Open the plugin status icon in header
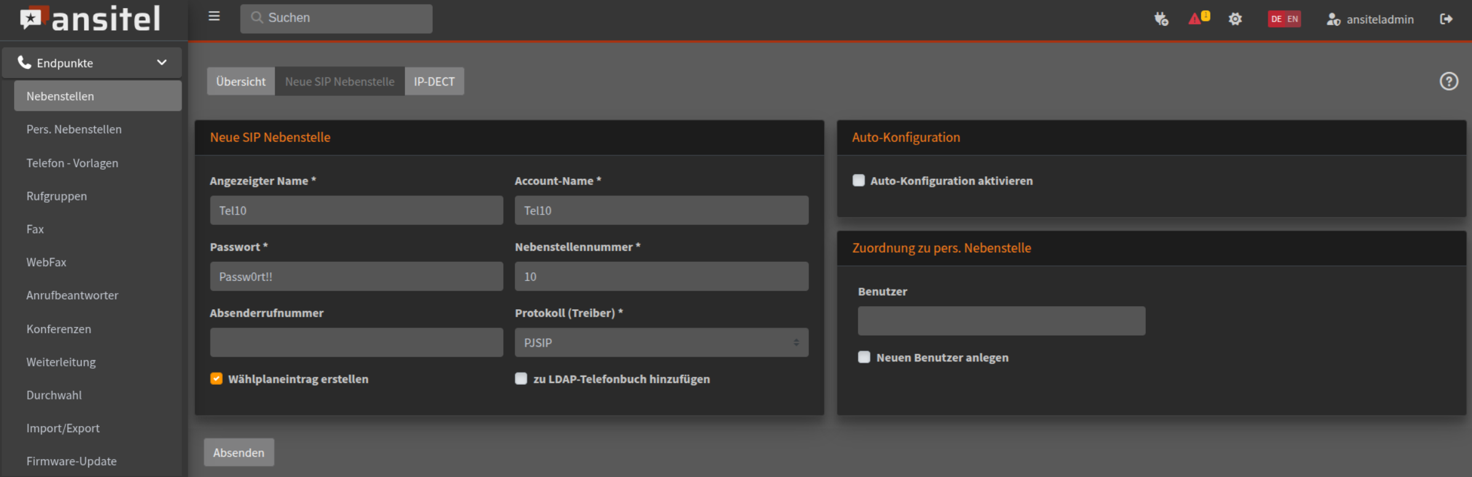This screenshot has width=1472, height=477. click(1161, 19)
